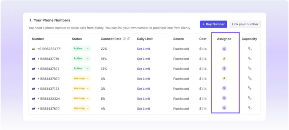Click the Link your number button
This screenshot has width=289, height=130.
245,24
